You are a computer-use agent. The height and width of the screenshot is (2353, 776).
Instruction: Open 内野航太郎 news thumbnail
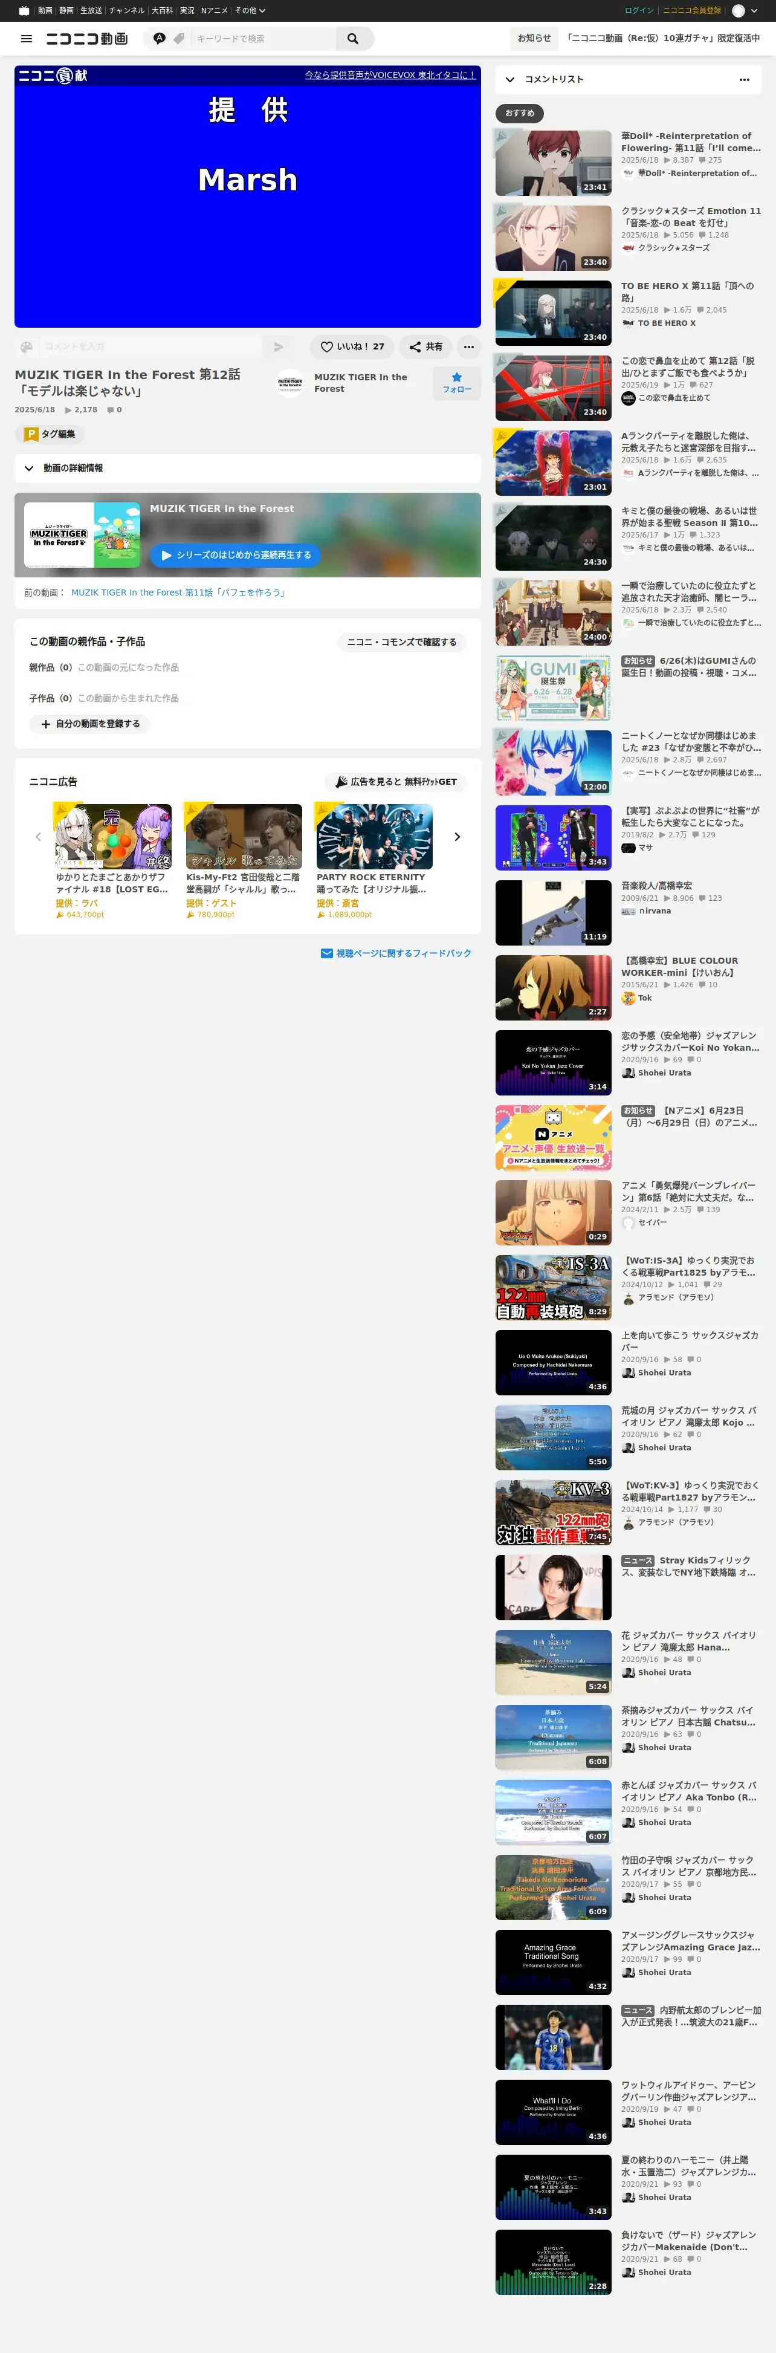(553, 2037)
